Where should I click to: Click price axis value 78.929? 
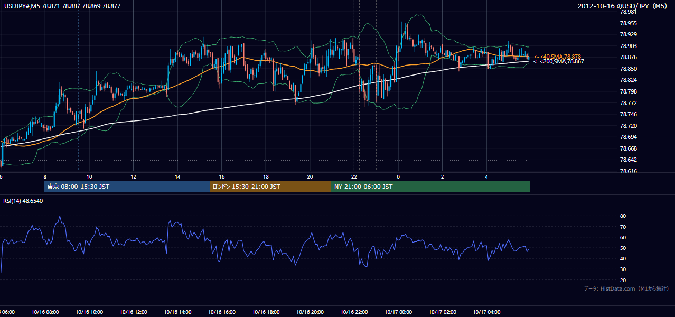click(x=628, y=35)
